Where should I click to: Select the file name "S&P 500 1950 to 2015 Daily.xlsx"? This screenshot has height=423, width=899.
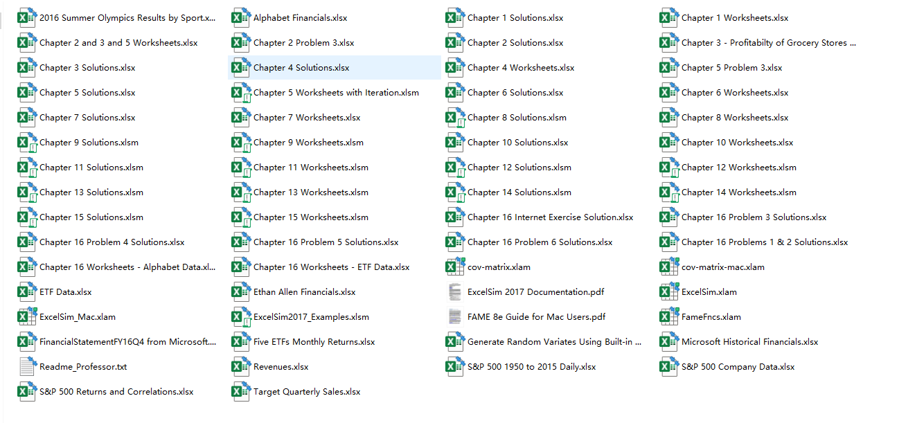pos(532,367)
